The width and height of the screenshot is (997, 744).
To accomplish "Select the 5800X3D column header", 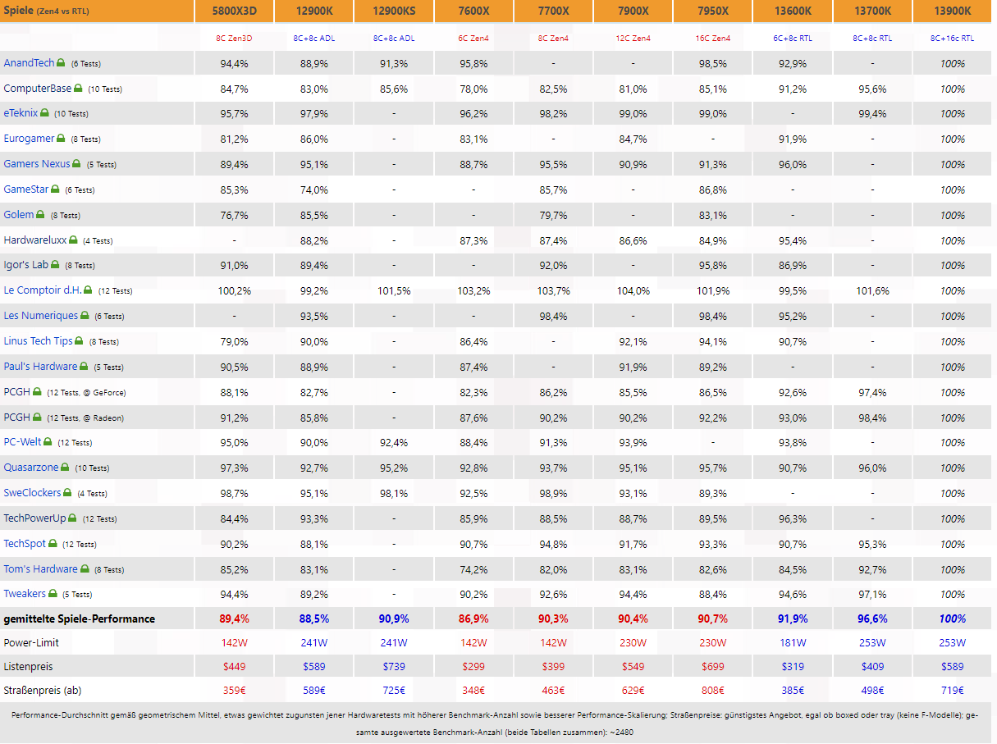I will pos(234,11).
